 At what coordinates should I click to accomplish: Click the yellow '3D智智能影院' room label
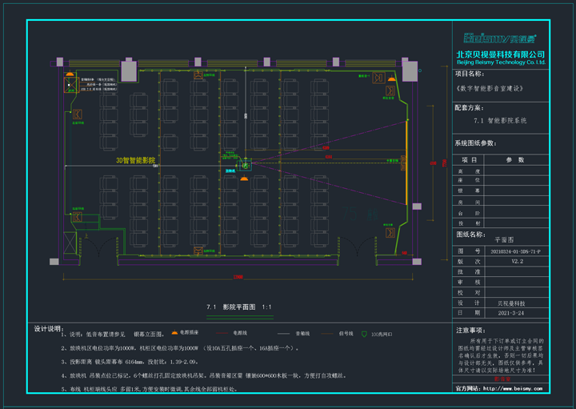coord(135,160)
